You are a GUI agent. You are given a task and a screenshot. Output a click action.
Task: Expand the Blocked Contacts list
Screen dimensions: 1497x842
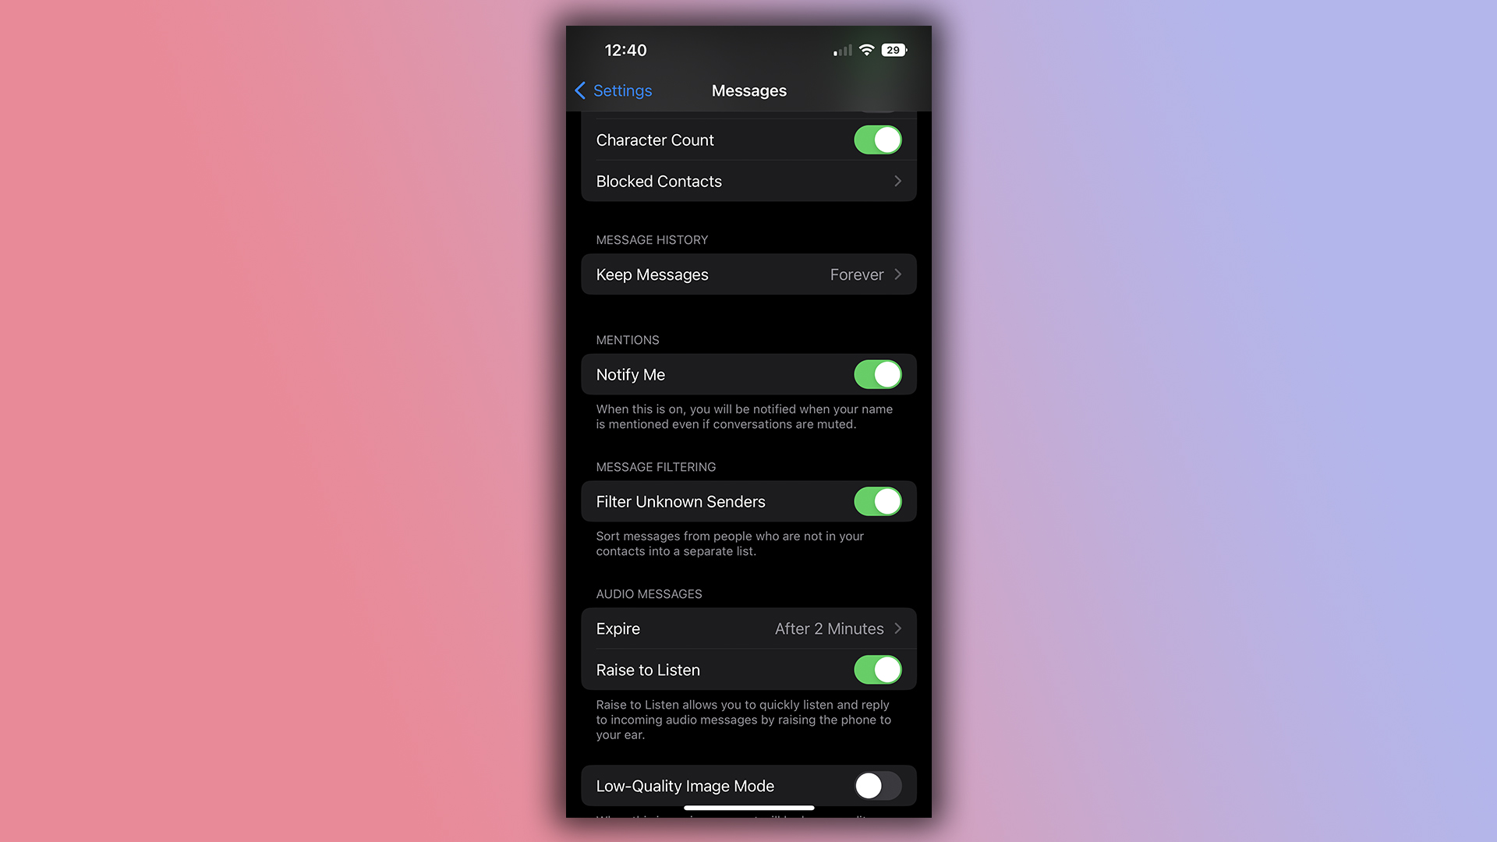tap(748, 181)
